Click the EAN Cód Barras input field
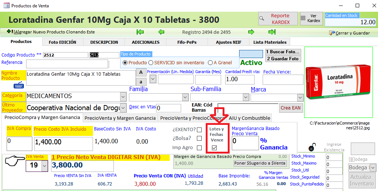Viewport: 378px width, 191px height. 248,108
